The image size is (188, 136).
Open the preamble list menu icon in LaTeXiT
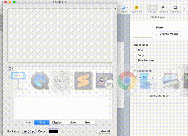point(11,68)
